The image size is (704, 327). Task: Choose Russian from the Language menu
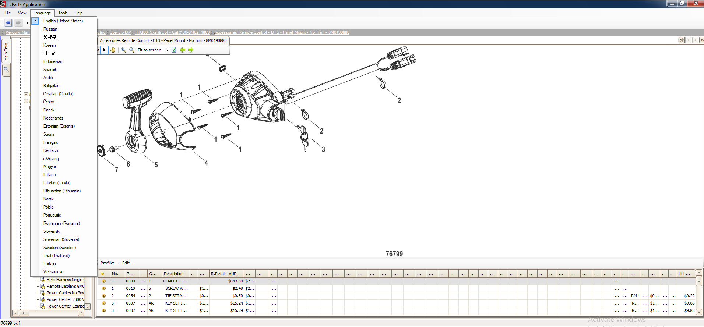click(50, 29)
